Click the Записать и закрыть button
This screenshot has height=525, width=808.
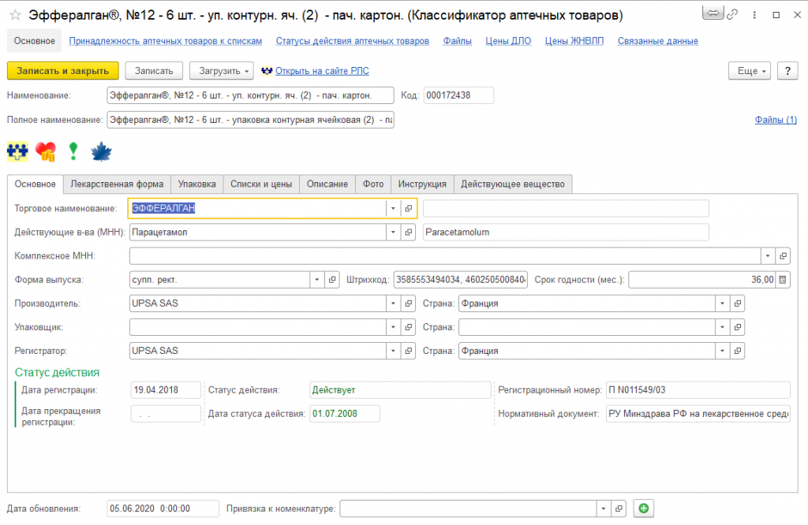[x=63, y=71]
